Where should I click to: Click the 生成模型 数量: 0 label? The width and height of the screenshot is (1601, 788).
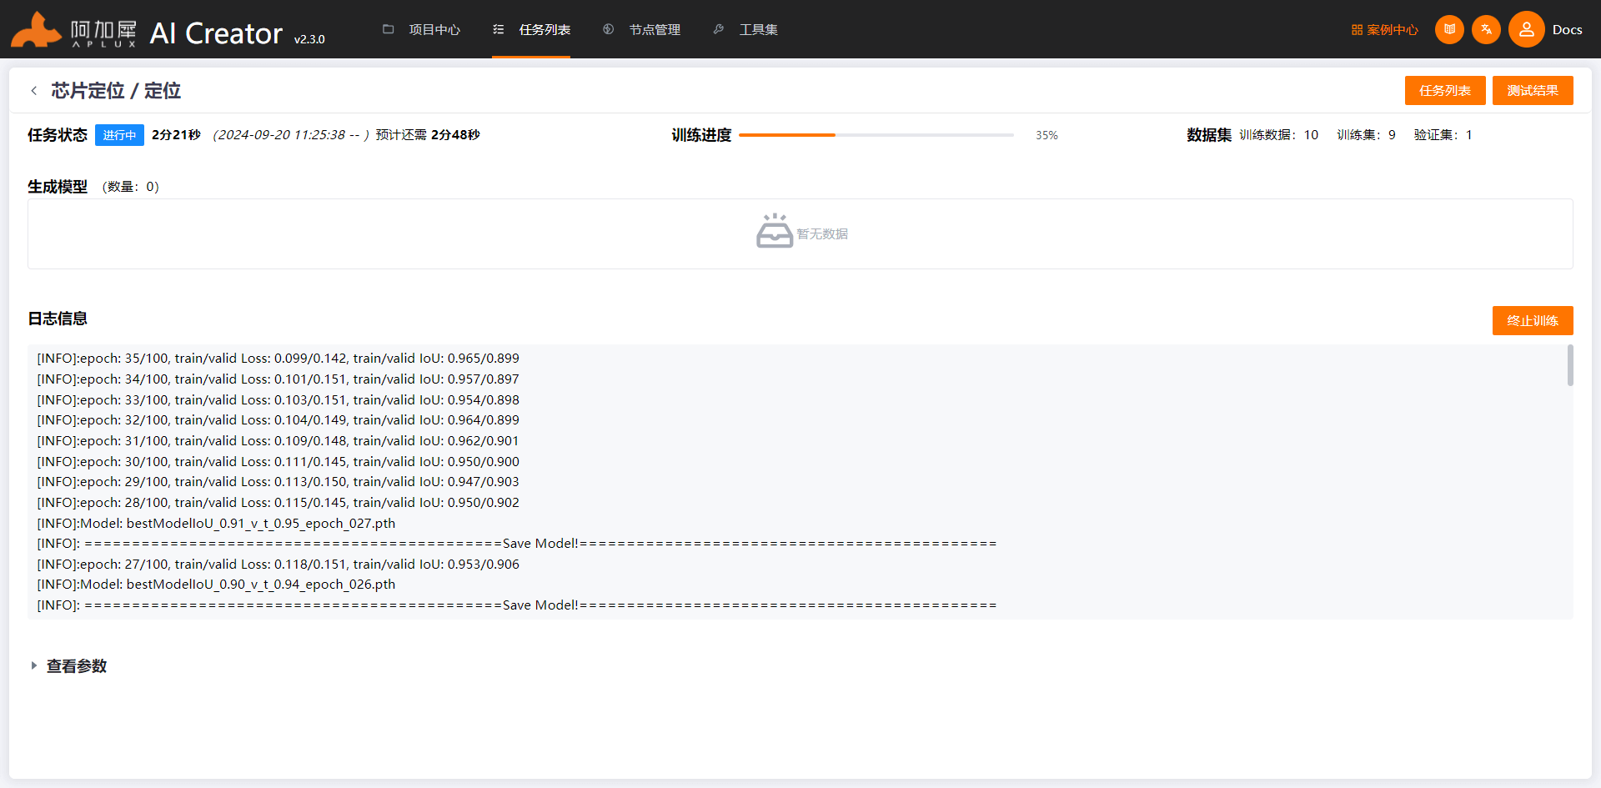[x=93, y=187]
